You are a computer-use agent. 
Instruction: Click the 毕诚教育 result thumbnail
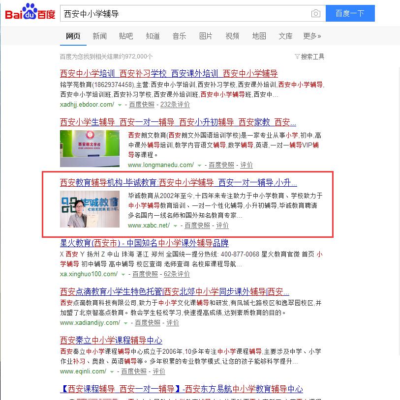click(90, 209)
